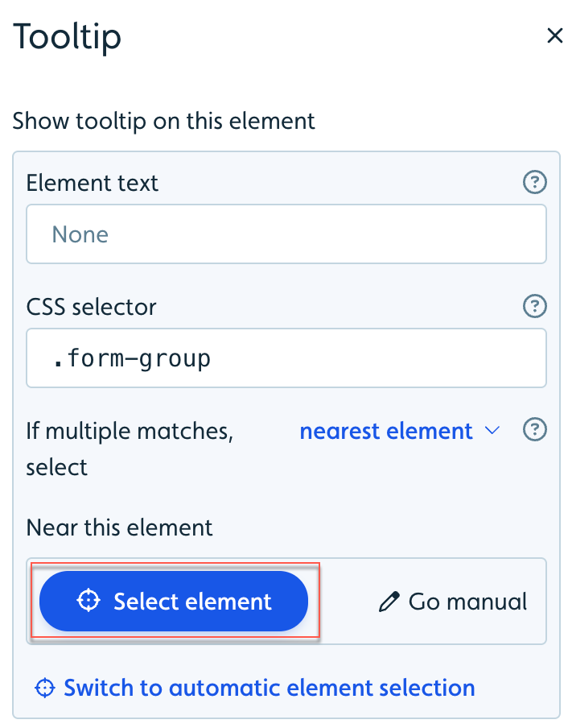The image size is (568, 728).
Task: Open the nearest element dropdown
Action: [400, 431]
